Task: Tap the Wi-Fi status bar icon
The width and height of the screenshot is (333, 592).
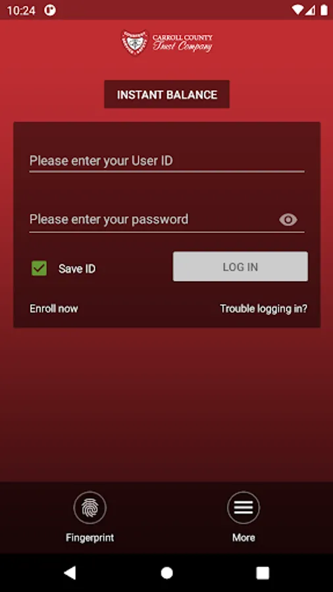Action: coord(297,10)
